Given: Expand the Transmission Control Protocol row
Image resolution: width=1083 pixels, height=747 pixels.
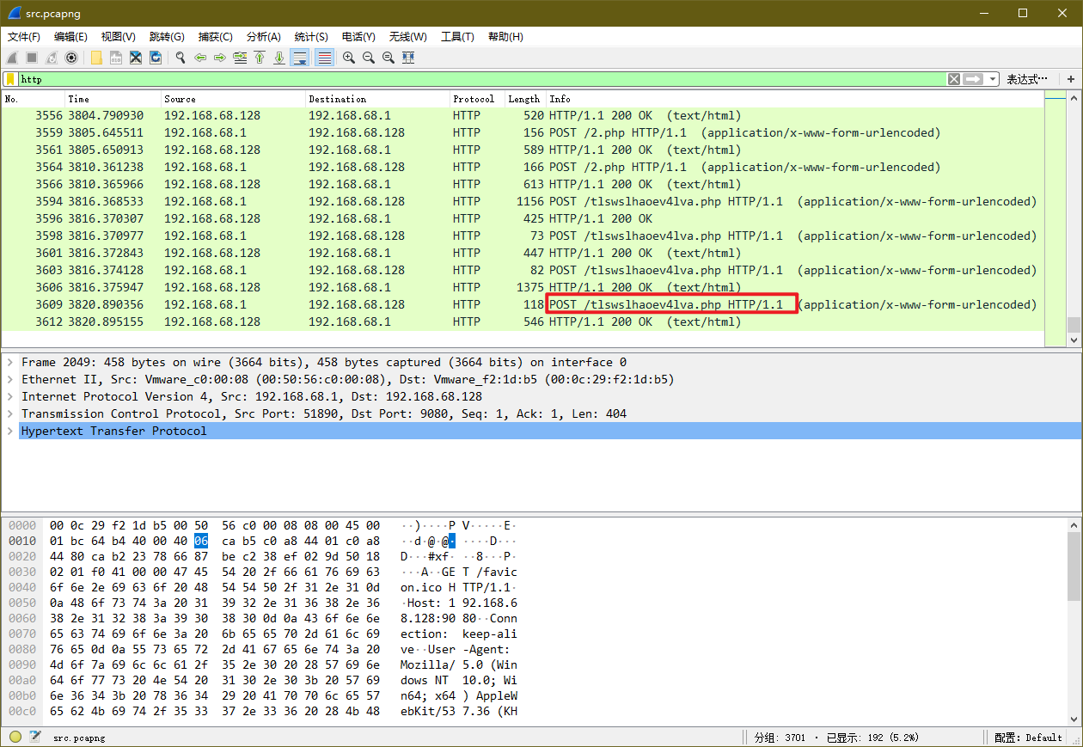Looking at the screenshot, I should [9, 413].
